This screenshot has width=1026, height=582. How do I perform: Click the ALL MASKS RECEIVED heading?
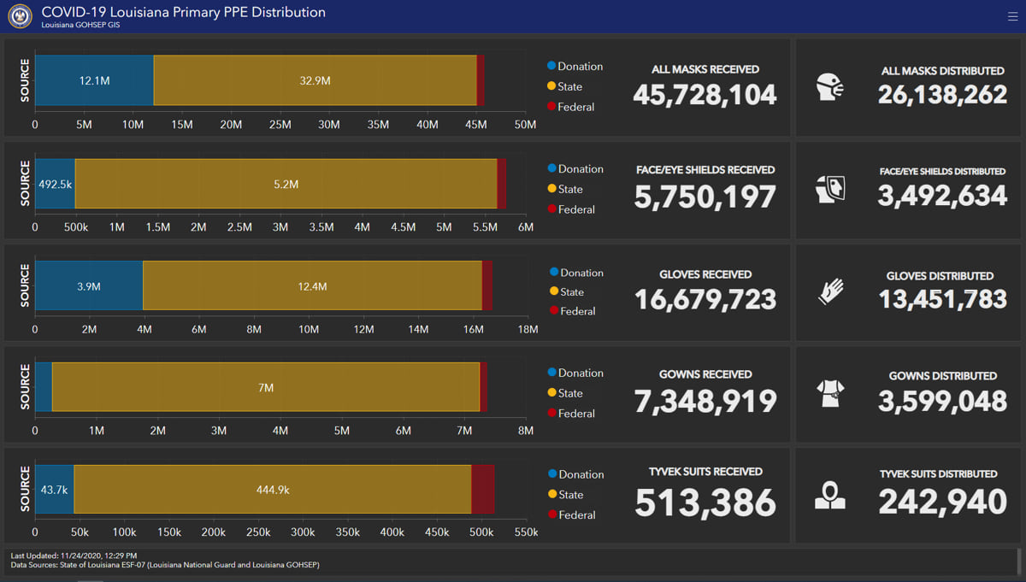point(705,69)
